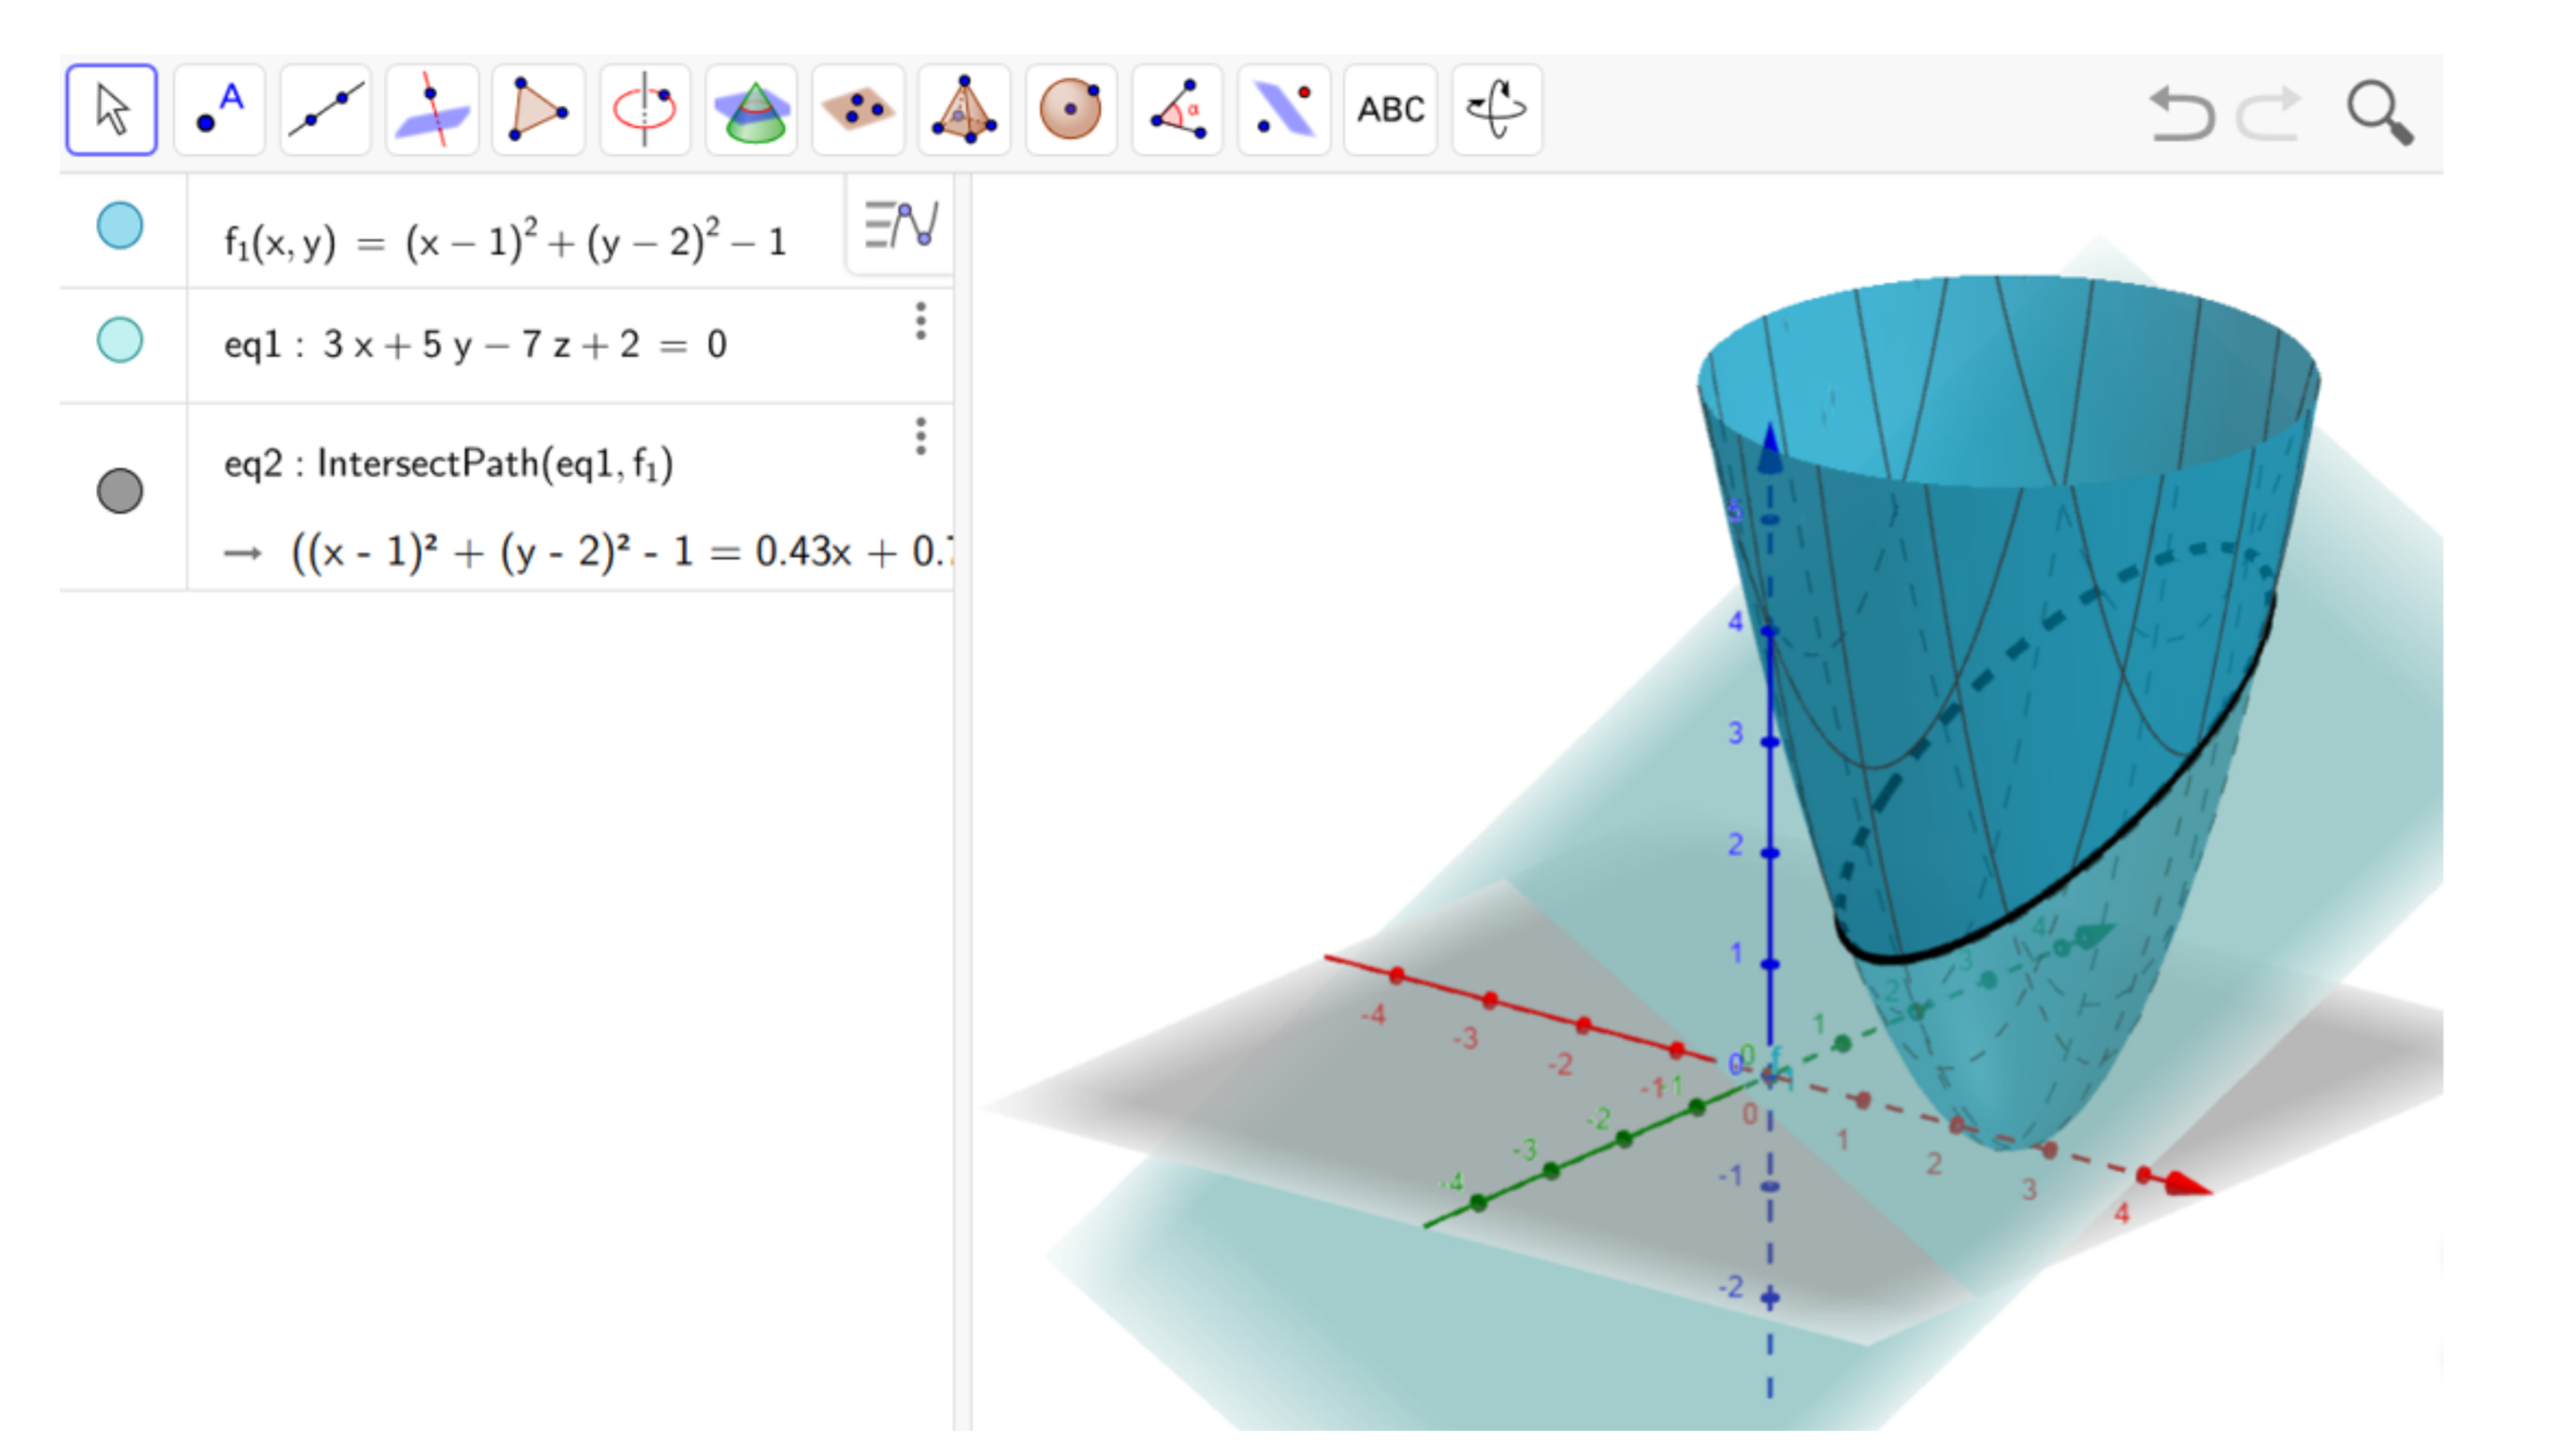Undo the last action
The image size is (2562, 1456).
point(2181,114)
